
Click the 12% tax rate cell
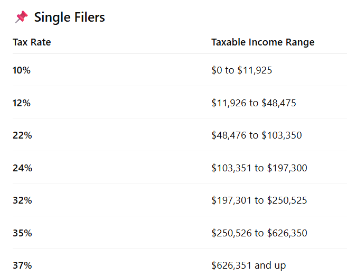coord(22,103)
